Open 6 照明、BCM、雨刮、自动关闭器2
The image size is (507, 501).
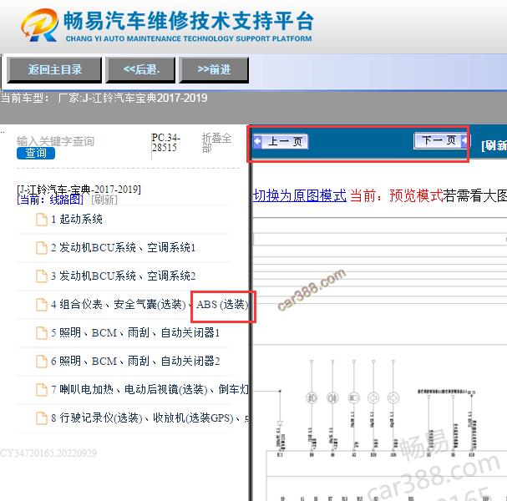click(135, 362)
